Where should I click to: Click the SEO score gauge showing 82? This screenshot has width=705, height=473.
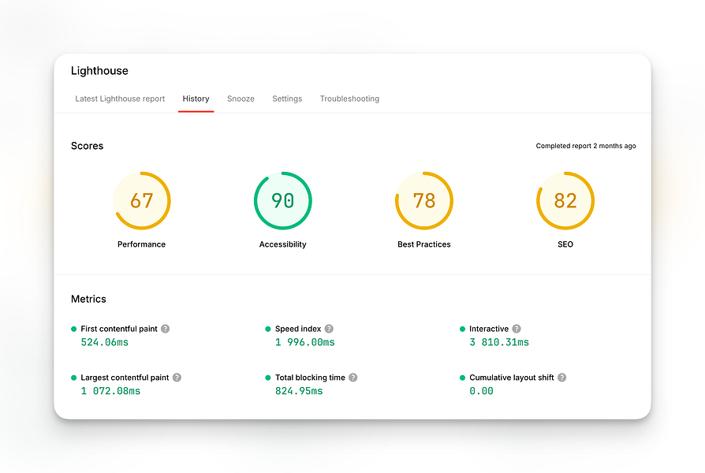[x=565, y=200]
